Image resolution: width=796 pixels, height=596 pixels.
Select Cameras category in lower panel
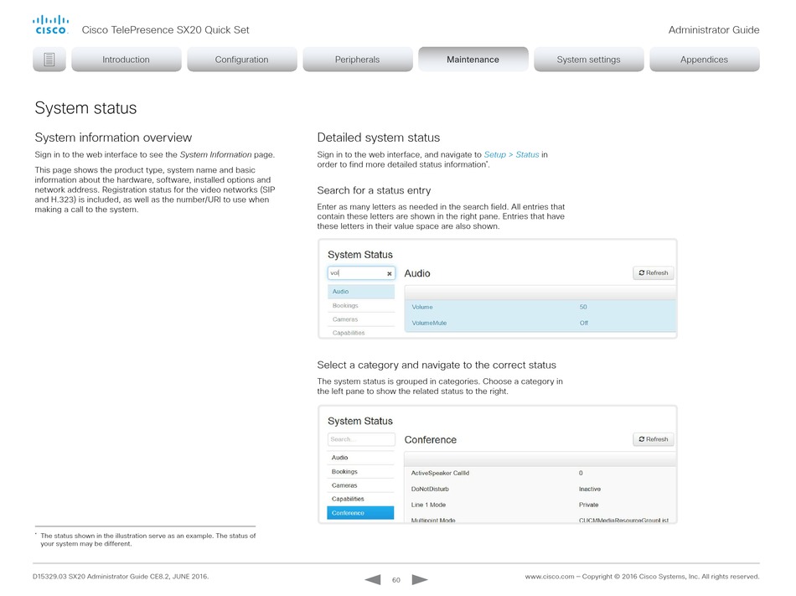(x=361, y=485)
